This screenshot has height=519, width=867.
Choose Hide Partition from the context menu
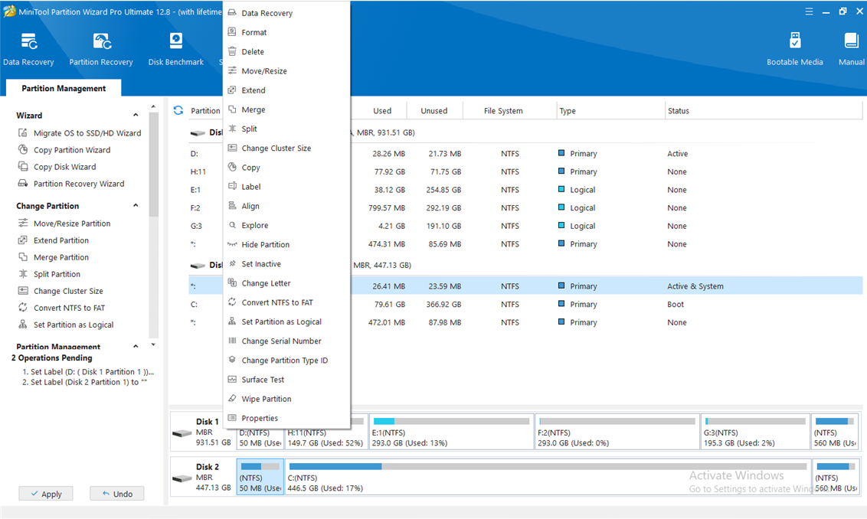coord(286,245)
